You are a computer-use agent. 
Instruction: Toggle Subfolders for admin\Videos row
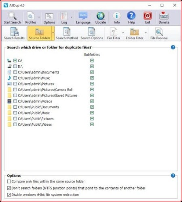92,101
